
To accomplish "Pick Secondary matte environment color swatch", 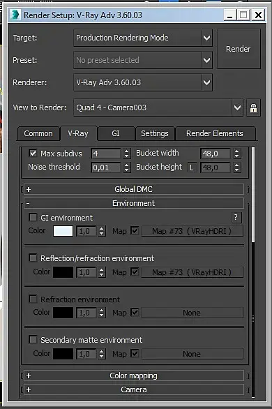I will (63, 354).
